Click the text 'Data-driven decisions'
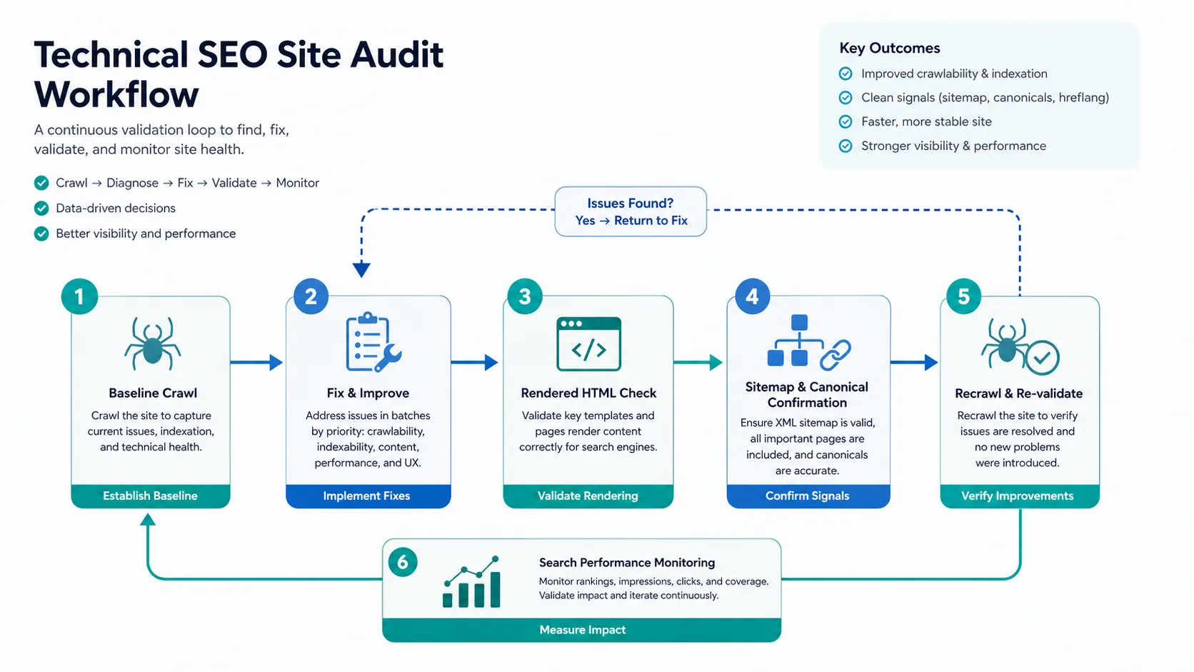The image size is (1194, 672). tap(116, 209)
